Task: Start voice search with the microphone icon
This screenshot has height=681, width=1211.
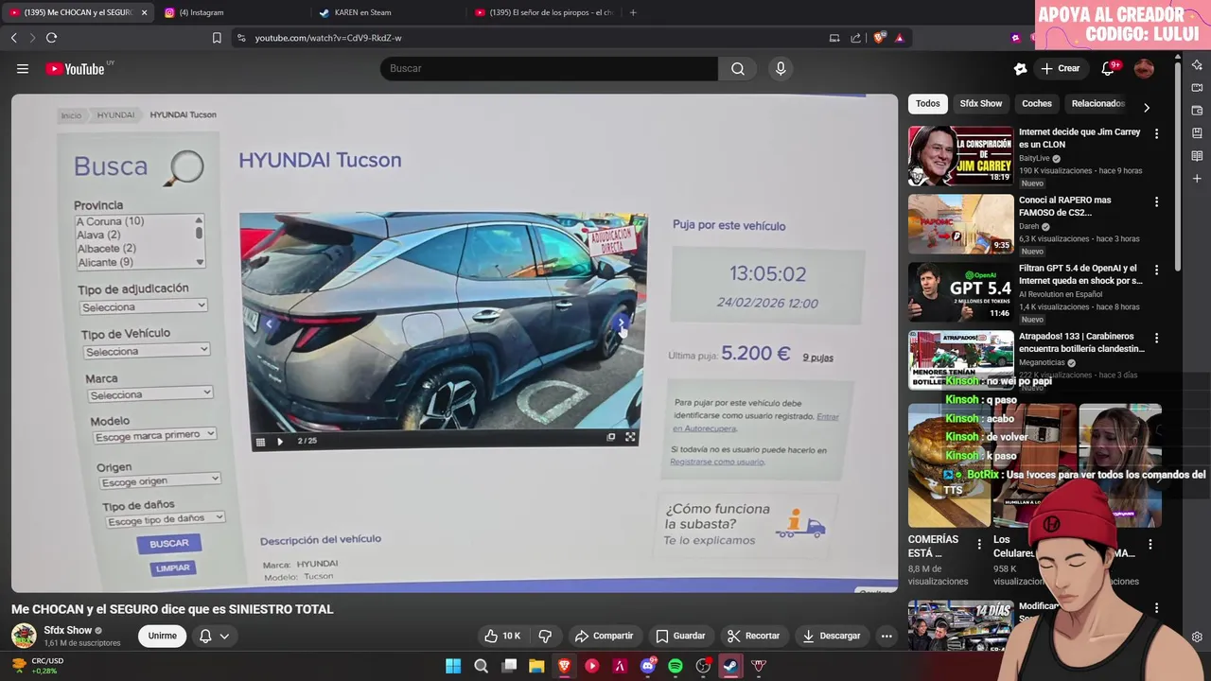Action: [781, 68]
